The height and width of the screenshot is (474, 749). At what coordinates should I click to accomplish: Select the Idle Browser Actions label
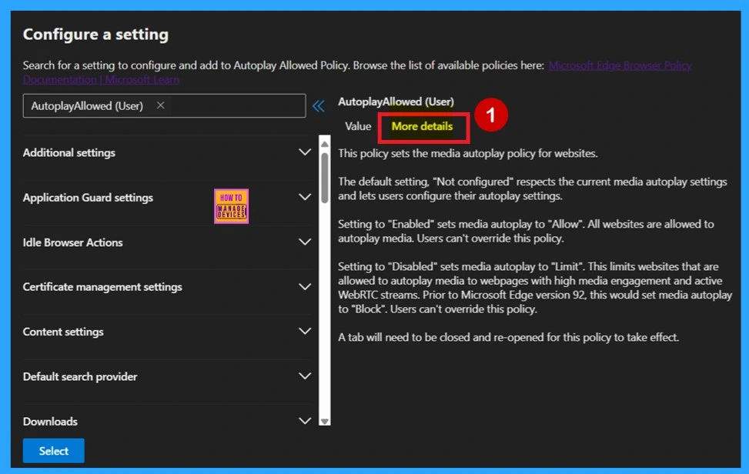tap(72, 242)
